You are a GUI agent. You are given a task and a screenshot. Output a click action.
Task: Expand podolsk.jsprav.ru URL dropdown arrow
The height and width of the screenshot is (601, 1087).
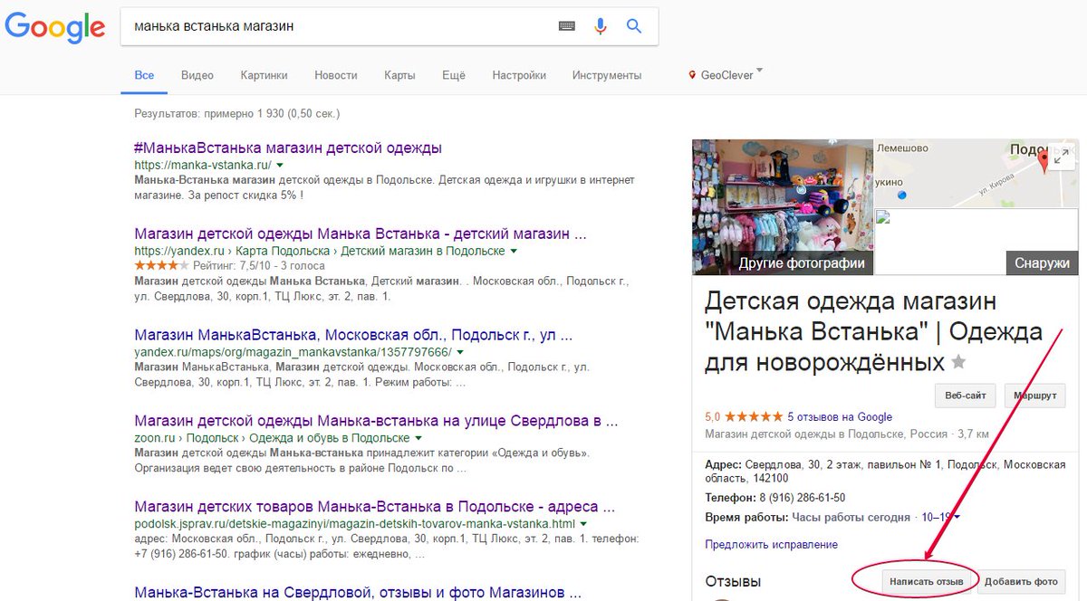tap(583, 525)
